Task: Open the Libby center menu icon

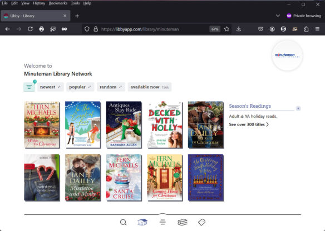Action: (x=162, y=222)
